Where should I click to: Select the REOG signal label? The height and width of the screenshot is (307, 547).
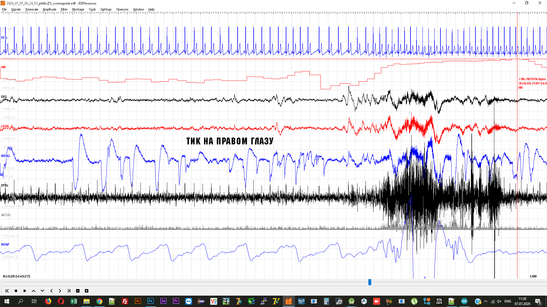click(x=5, y=156)
